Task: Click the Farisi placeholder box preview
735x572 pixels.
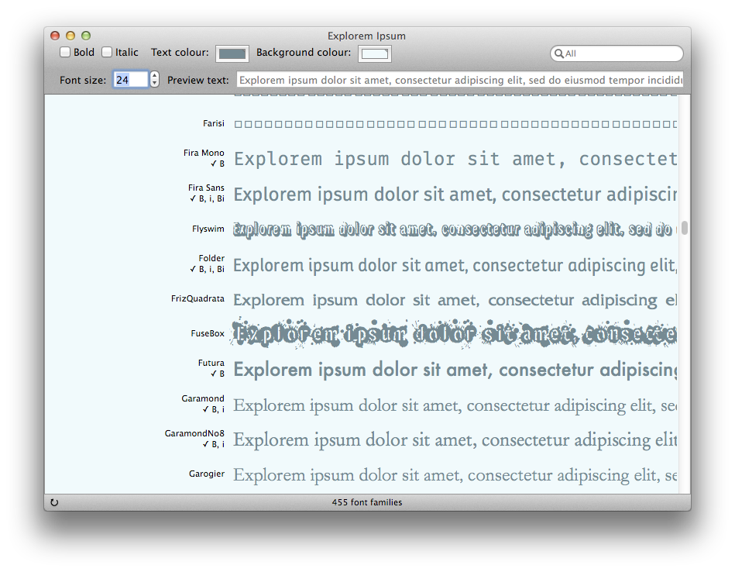Action: tap(455, 124)
